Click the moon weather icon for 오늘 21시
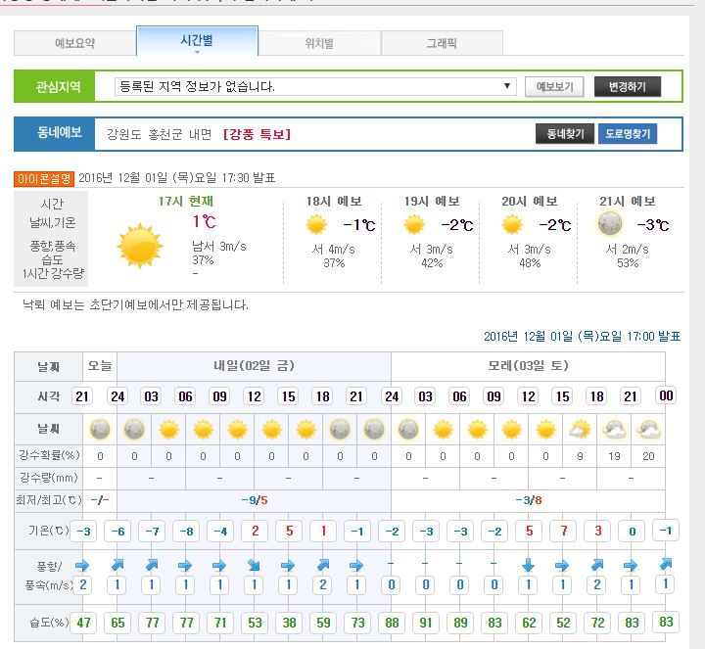The image size is (705, 649). [100, 429]
